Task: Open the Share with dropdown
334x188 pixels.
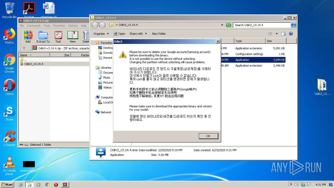Action: click(x=138, y=34)
